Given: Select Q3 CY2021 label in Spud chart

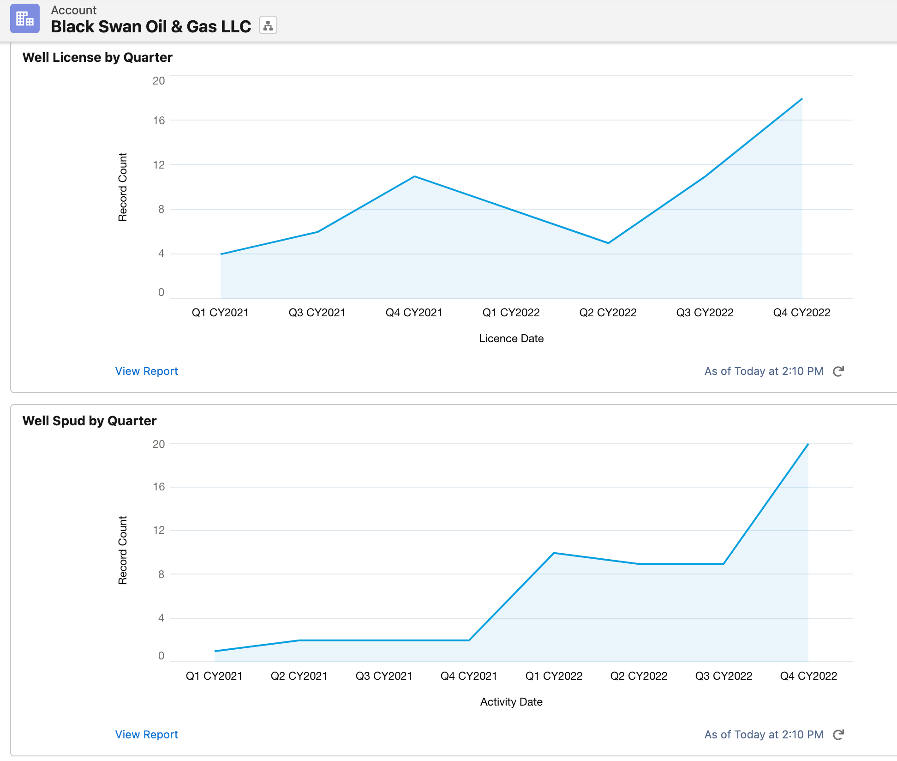Looking at the screenshot, I should coord(384,676).
